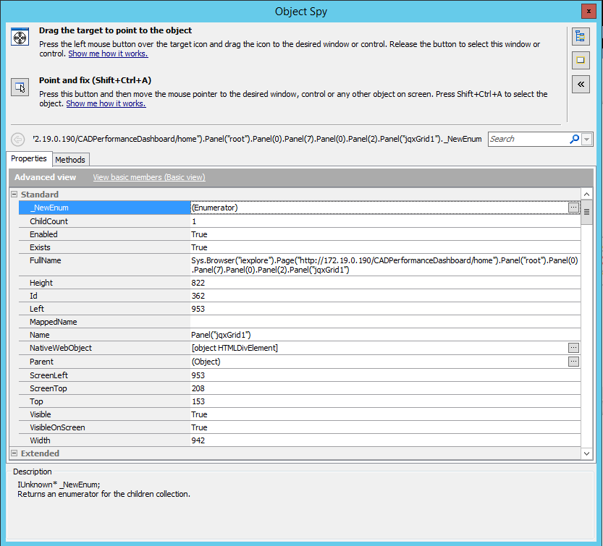Select the Parent property name

tap(41, 362)
